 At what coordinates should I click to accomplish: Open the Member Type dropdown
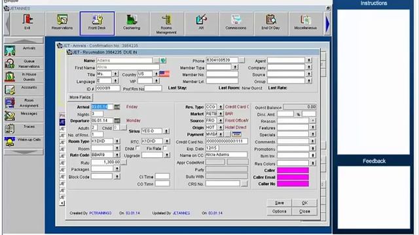(x=235, y=67)
